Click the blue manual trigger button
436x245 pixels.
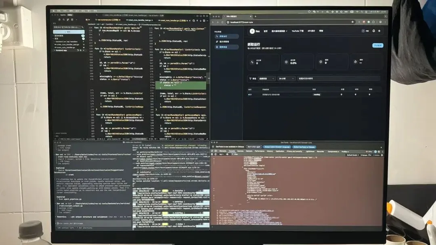coord(377,45)
